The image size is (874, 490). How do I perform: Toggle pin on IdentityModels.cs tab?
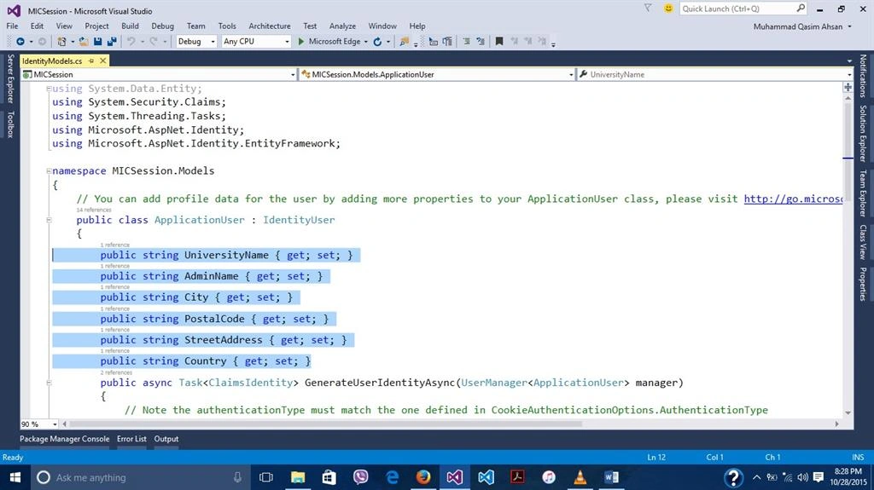pyautogui.click(x=91, y=61)
